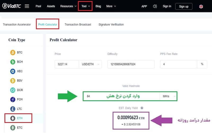Image resolution: width=212 pixels, height=133 pixels.
Task: Select the FCH label in coin list
Action: pyautogui.click(x=20, y=99)
